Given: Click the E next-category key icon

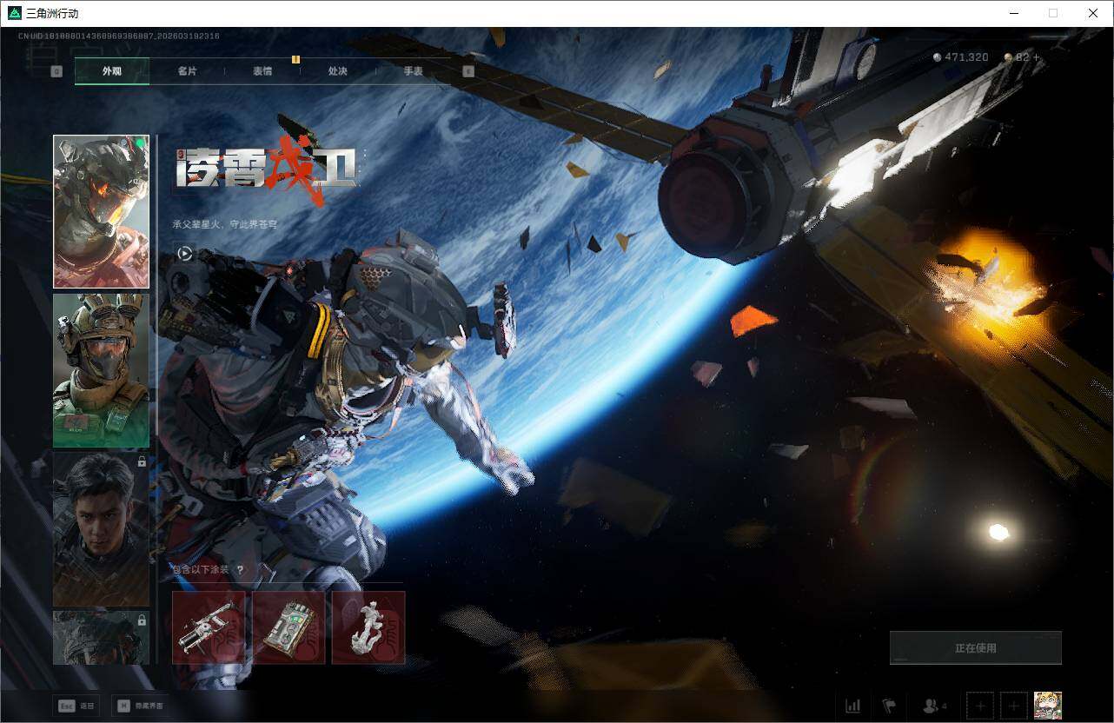Looking at the screenshot, I should [x=468, y=71].
